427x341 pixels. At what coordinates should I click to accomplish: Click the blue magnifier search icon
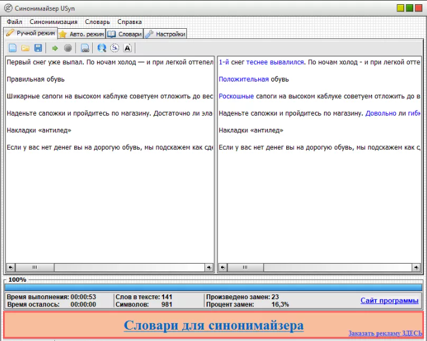coord(102,49)
